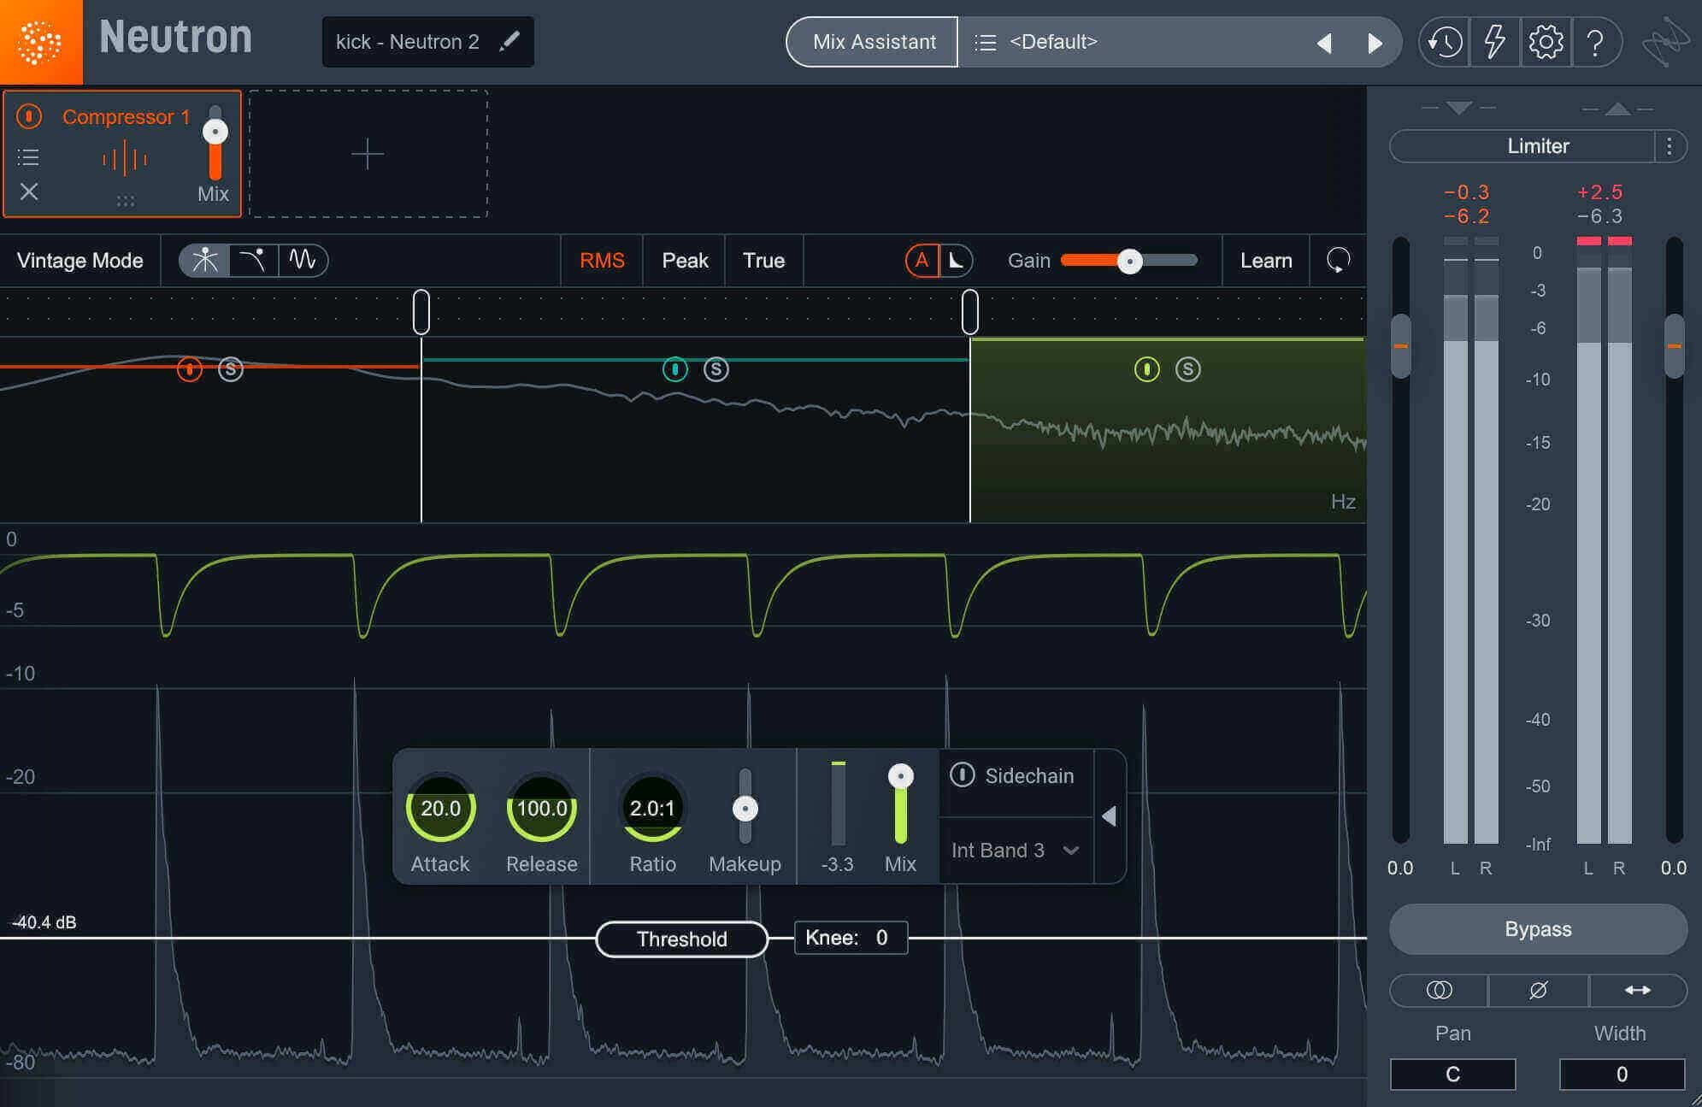Open the help question mark icon
The height and width of the screenshot is (1107, 1702).
pos(1594,42)
